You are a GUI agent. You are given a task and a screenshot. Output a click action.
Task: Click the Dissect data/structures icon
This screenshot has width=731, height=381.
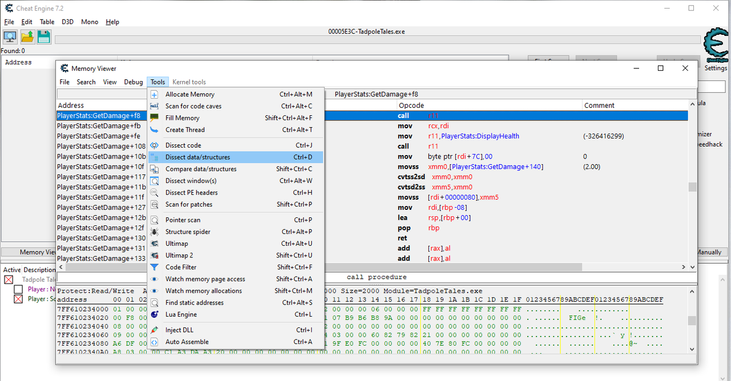(154, 157)
